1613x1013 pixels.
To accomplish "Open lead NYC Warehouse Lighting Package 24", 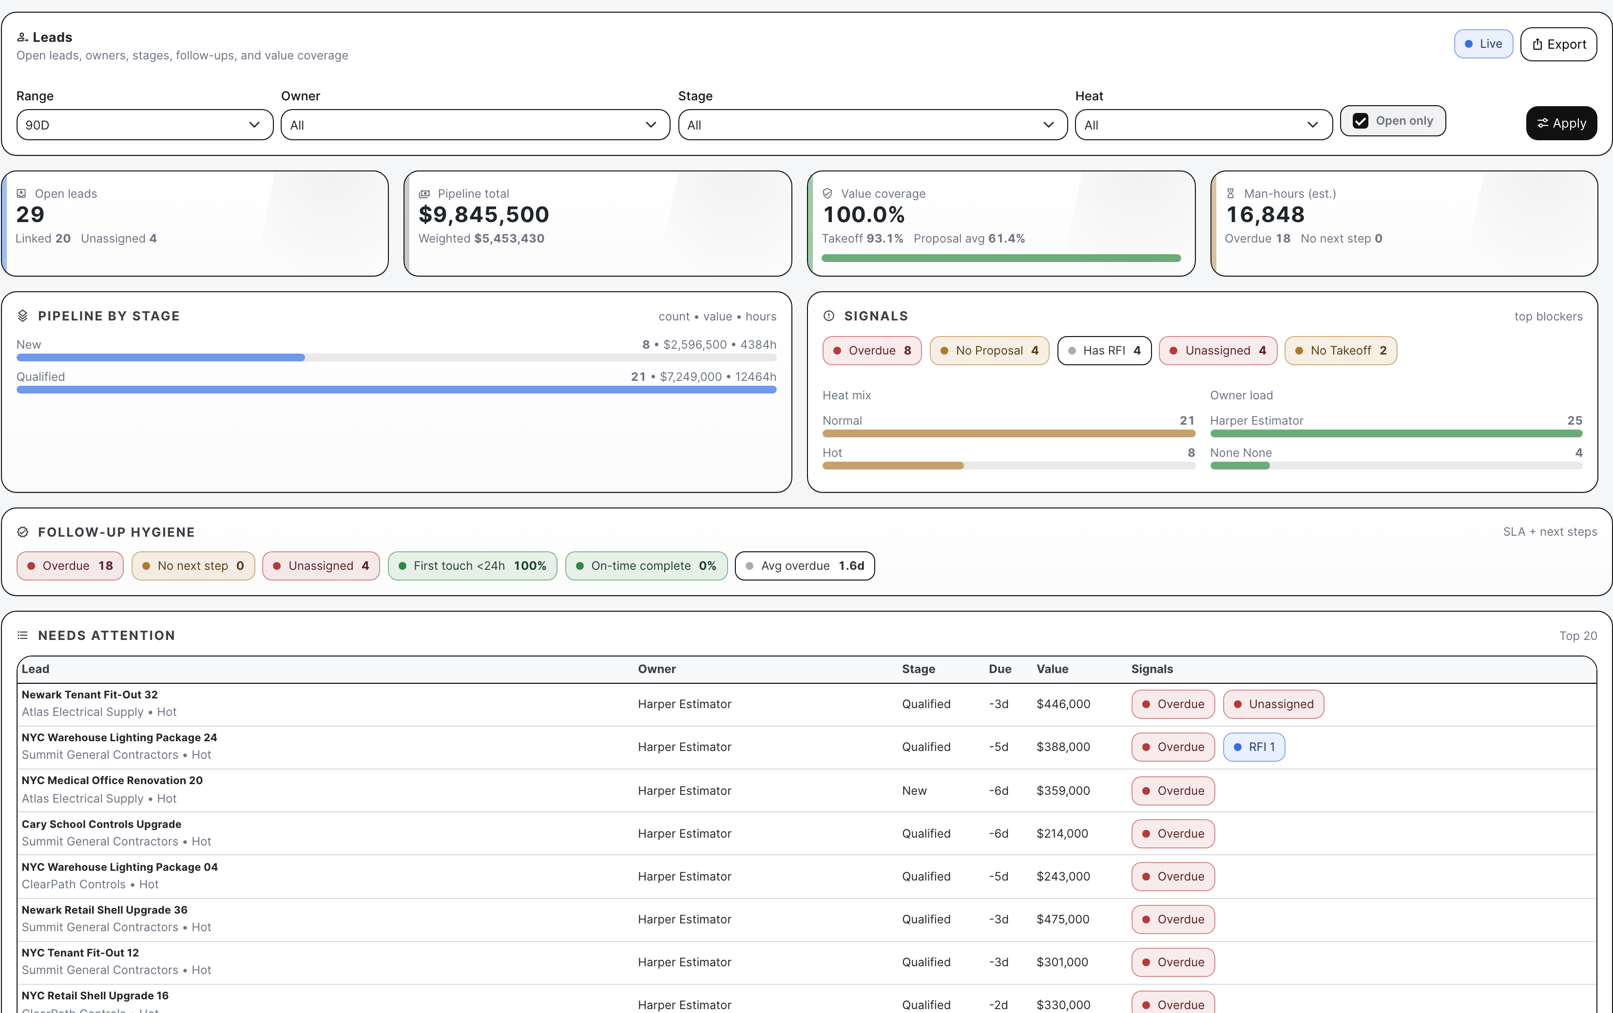I will (x=119, y=738).
